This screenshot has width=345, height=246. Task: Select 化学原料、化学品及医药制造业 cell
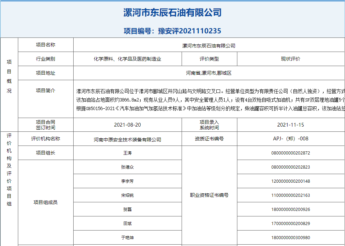click(x=127, y=59)
